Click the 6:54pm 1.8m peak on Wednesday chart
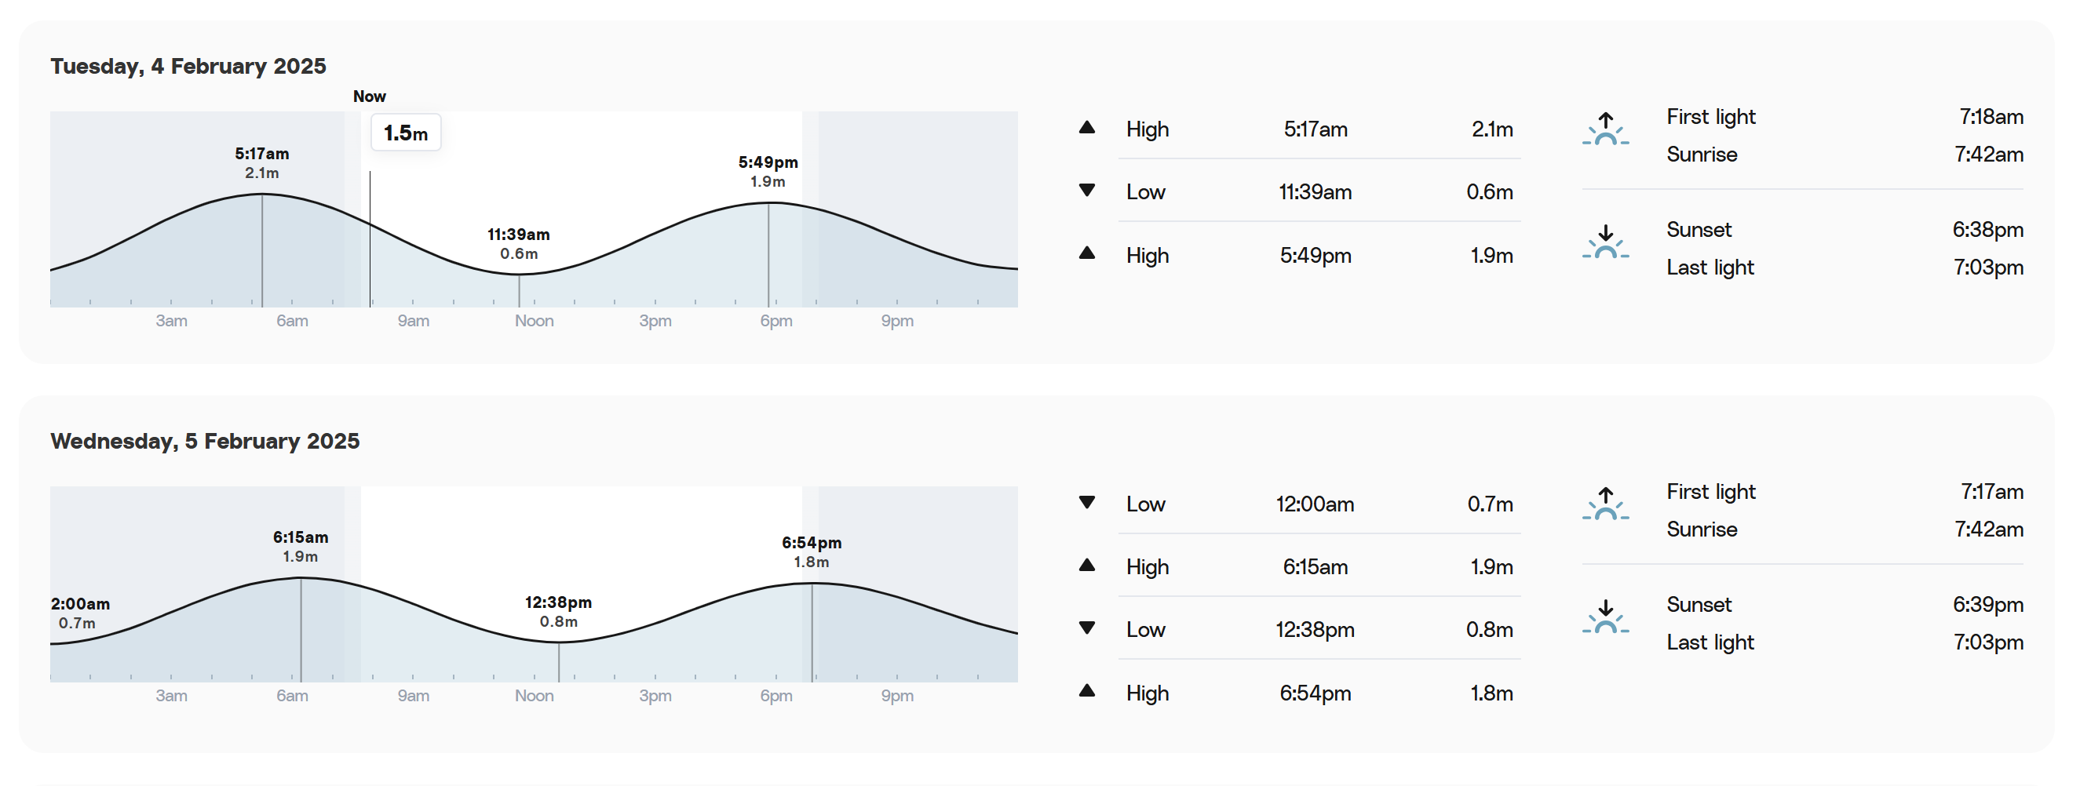2080x786 pixels. click(812, 552)
